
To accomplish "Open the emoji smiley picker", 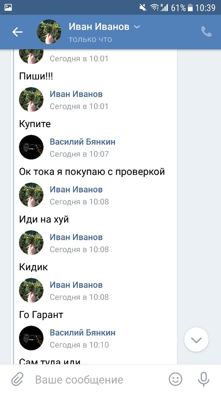I will [x=175, y=379].
